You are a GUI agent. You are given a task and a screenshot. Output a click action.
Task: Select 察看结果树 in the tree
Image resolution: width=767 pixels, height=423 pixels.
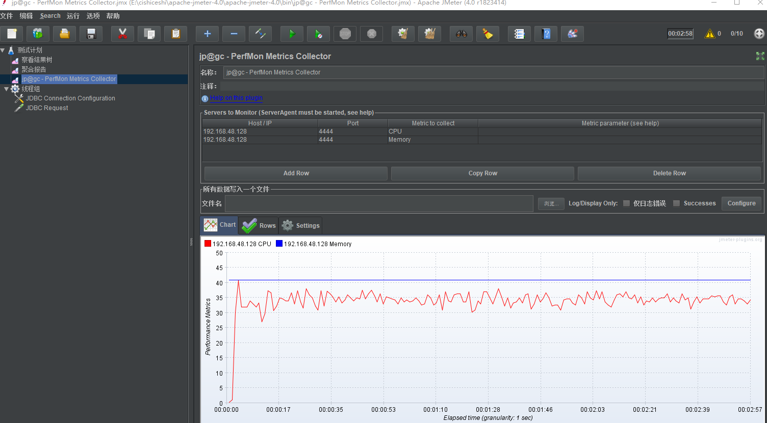(x=37, y=60)
